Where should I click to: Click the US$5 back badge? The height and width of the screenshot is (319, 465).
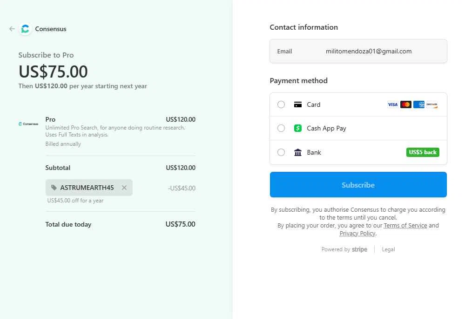pyautogui.click(x=423, y=152)
